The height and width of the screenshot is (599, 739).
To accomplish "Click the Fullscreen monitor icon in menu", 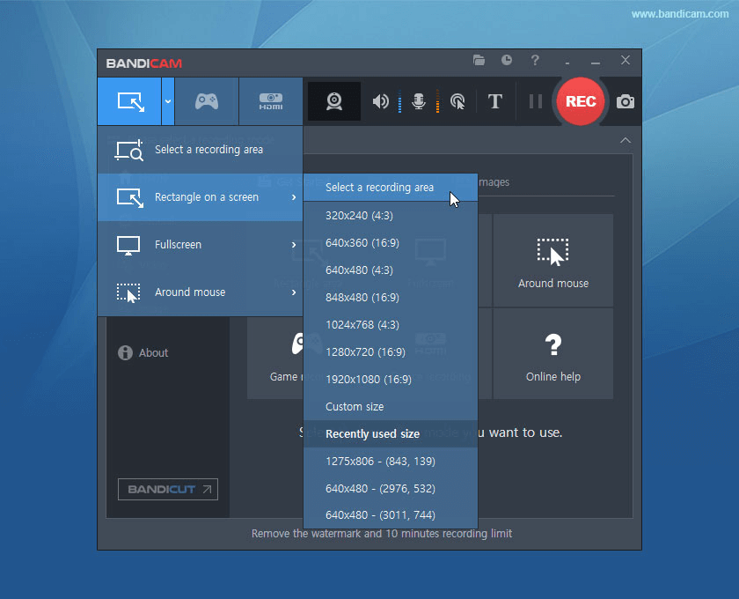I will point(128,246).
